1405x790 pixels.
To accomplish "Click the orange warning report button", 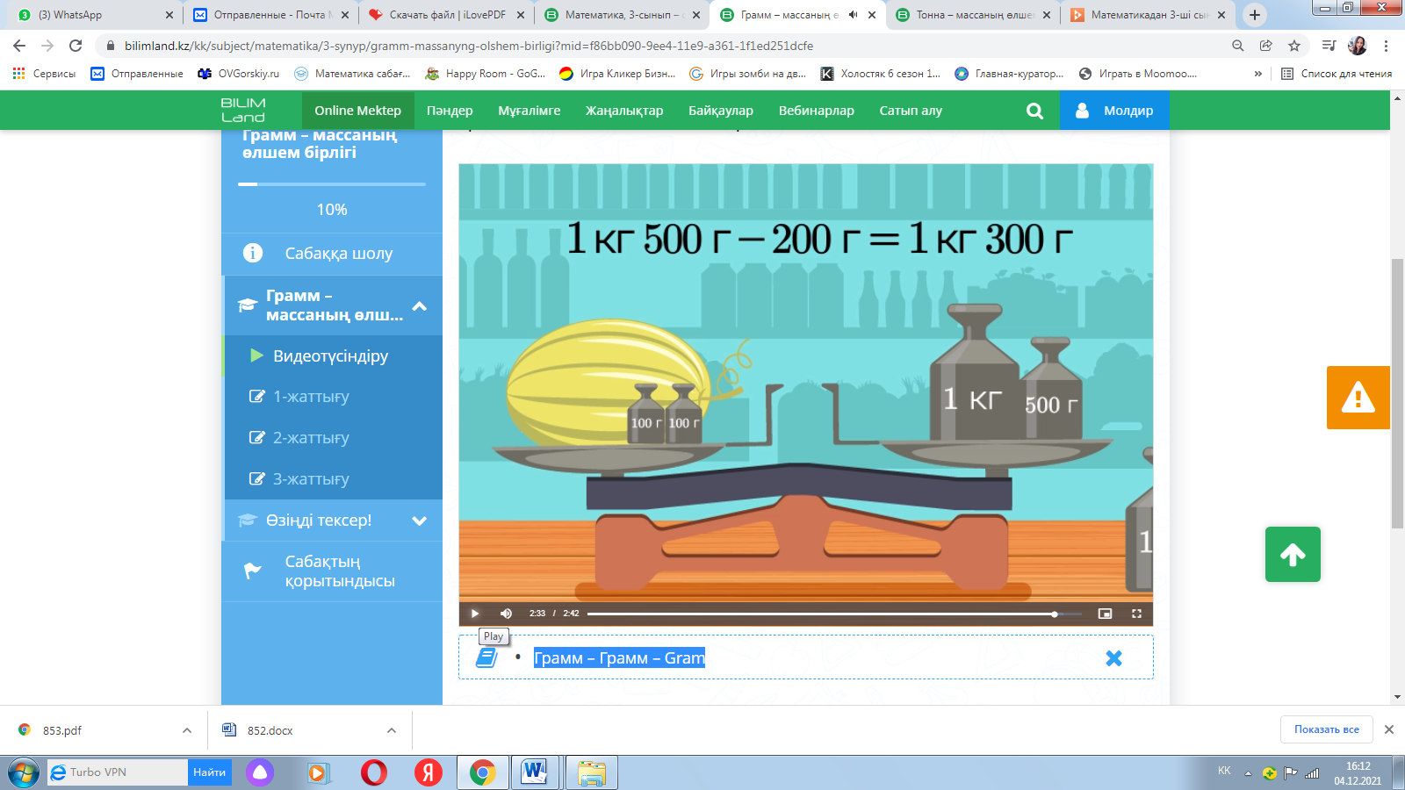I will [x=1358, y=398].
